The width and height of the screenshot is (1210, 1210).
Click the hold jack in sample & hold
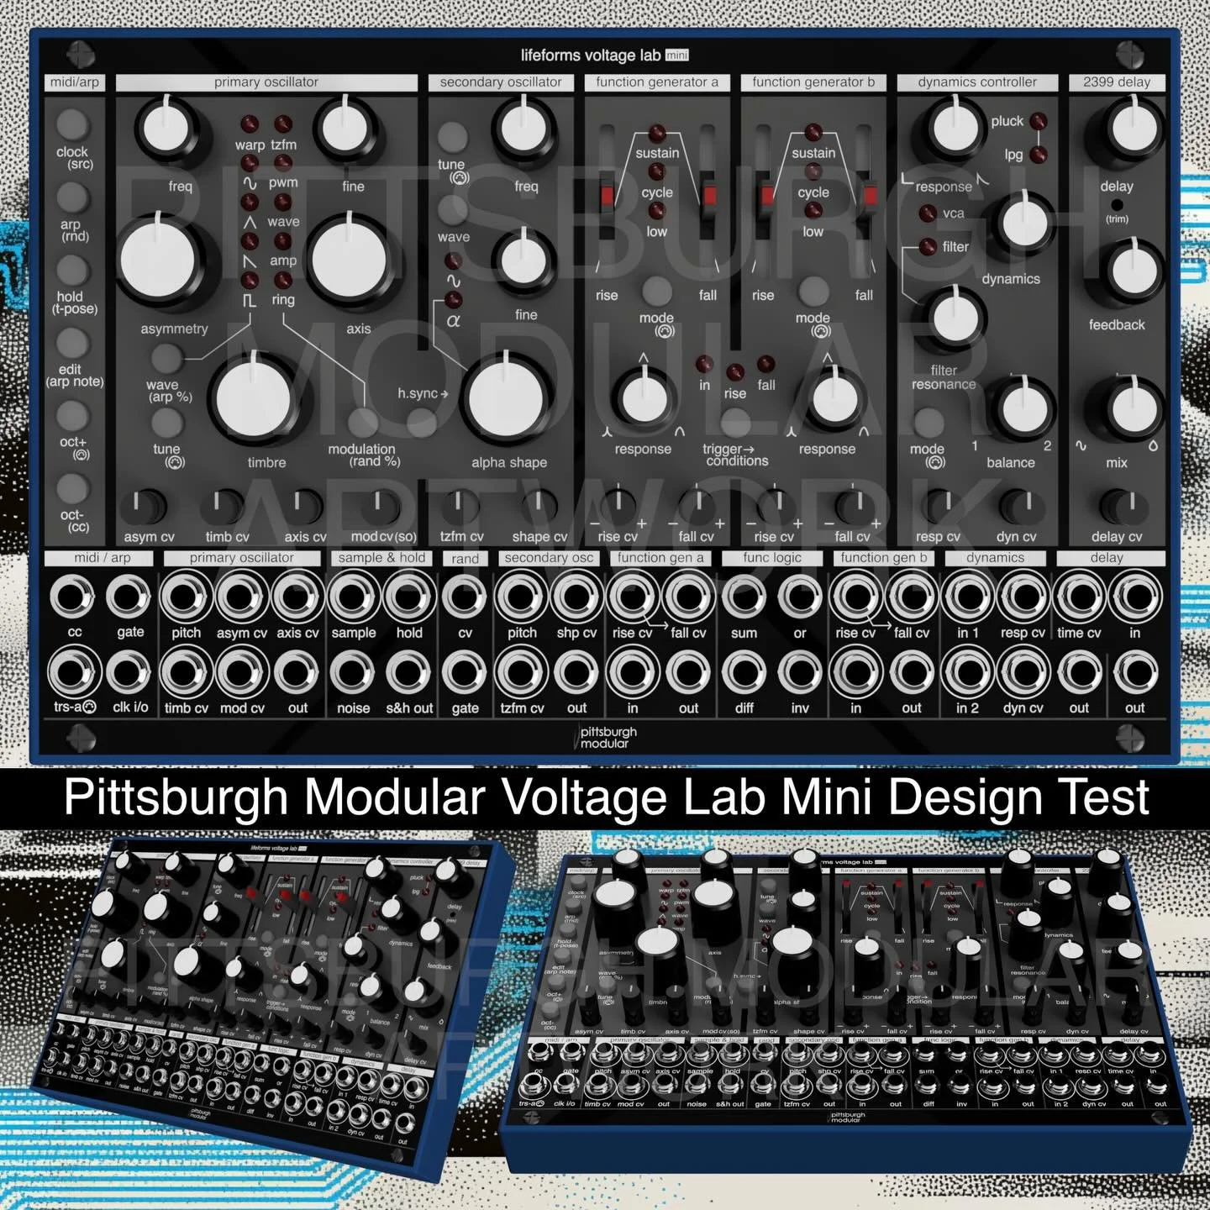click(409, 597)
